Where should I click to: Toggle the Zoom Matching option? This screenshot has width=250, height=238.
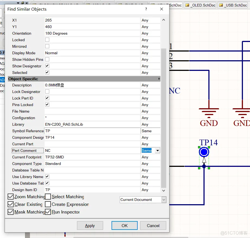click(11, 197)
